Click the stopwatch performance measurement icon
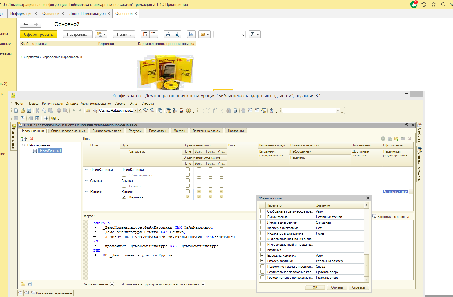Viewport: 453px width, 297px height. coord(272,111)
